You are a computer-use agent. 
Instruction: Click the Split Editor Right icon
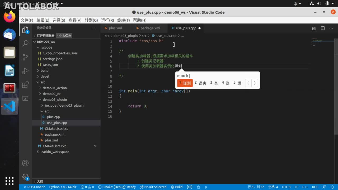pyautogui.click(x=323, y=28)
